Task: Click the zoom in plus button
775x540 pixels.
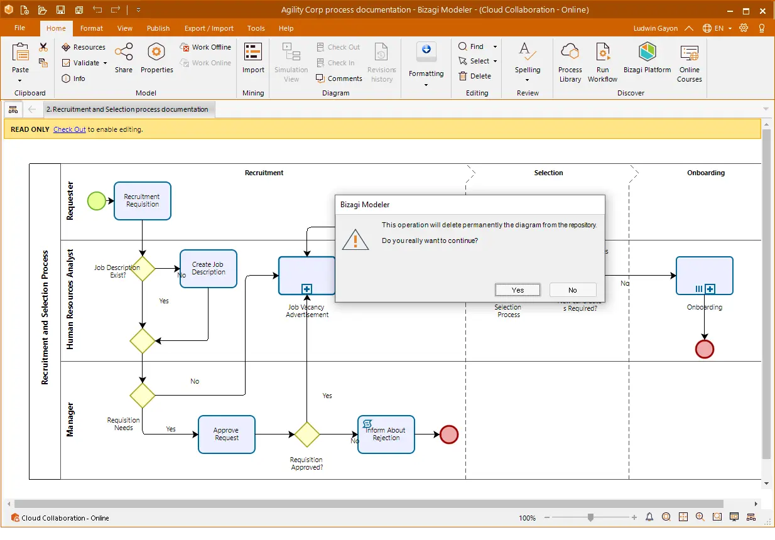Action: coord(634,517)
